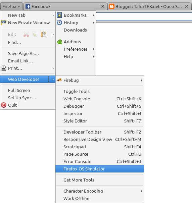The width and height of the screenshot is (192, 203).
Task: Open the Error Console
Action: click(x=100, y=162)
